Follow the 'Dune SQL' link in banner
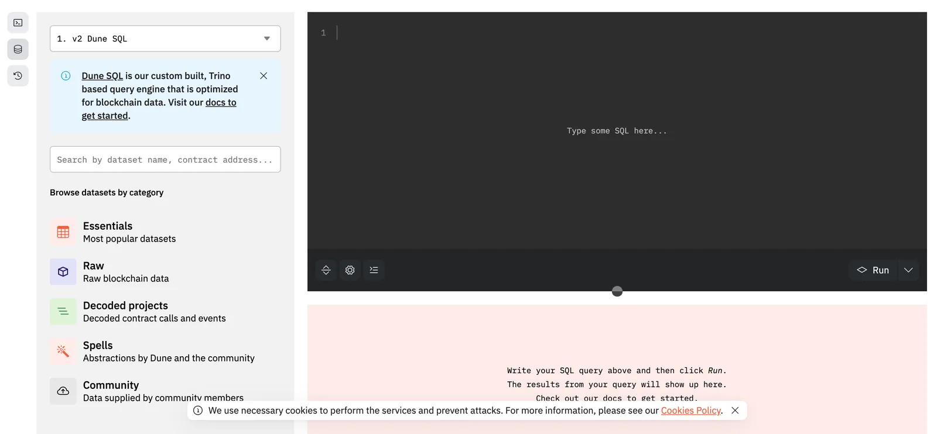This screenshot has width=937, height=434. [x=102, y=76]
